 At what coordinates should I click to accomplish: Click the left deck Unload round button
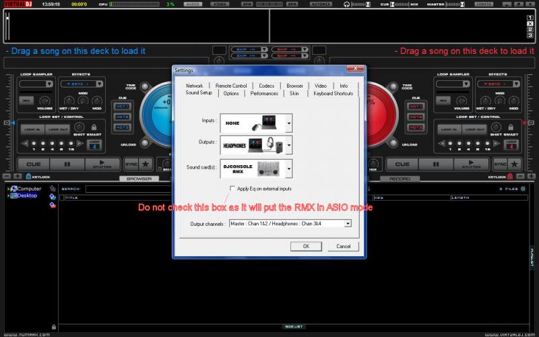(x=145, y=143)
